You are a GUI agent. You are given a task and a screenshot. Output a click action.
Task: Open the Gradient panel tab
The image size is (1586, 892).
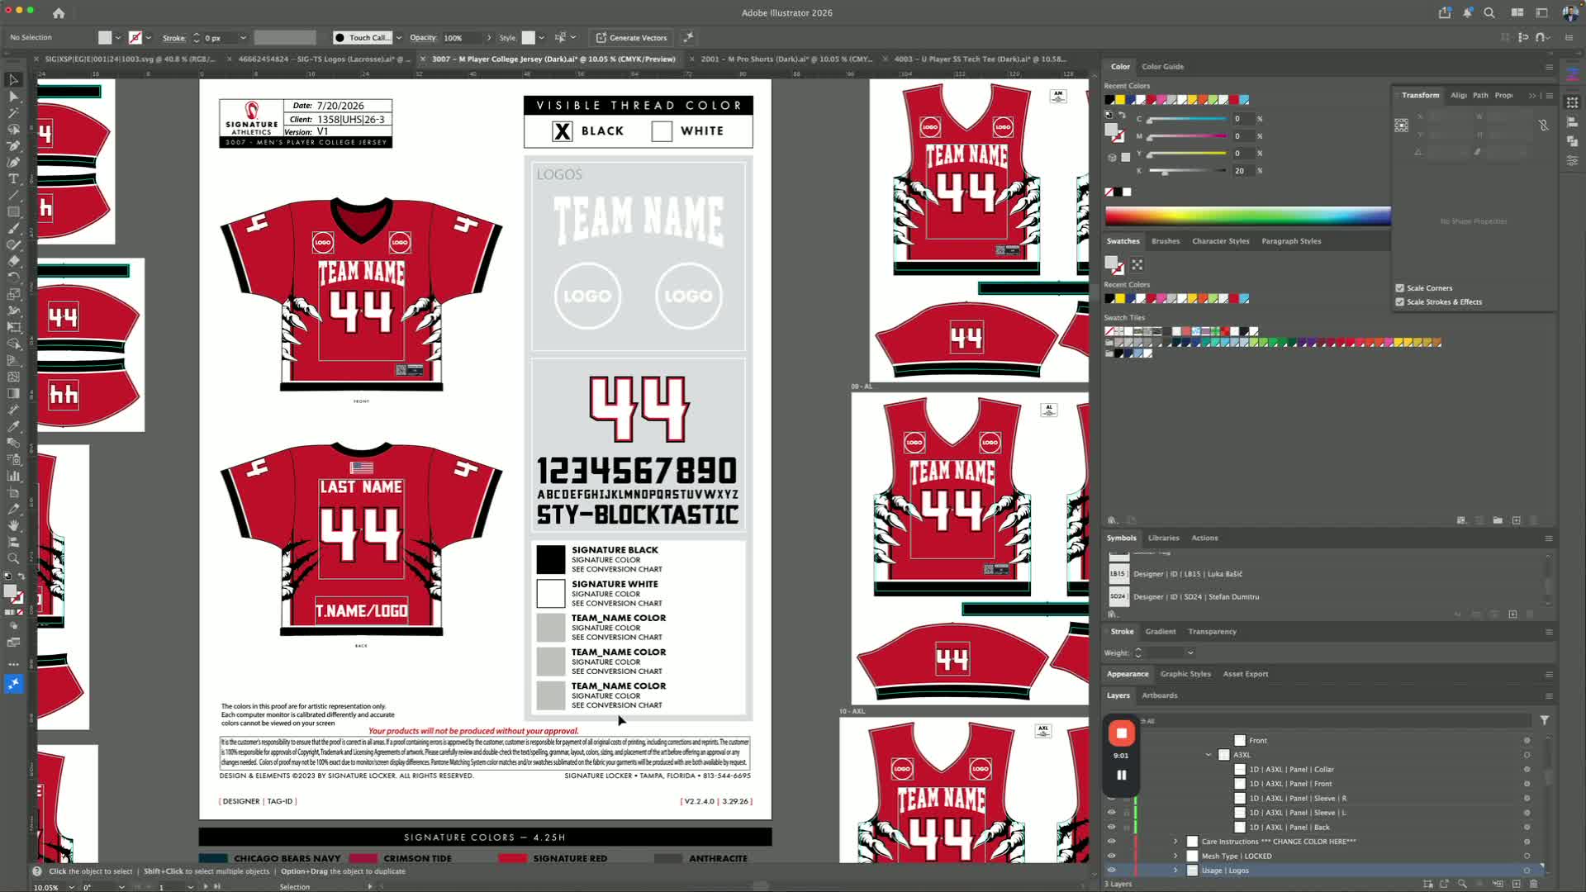1160,632
